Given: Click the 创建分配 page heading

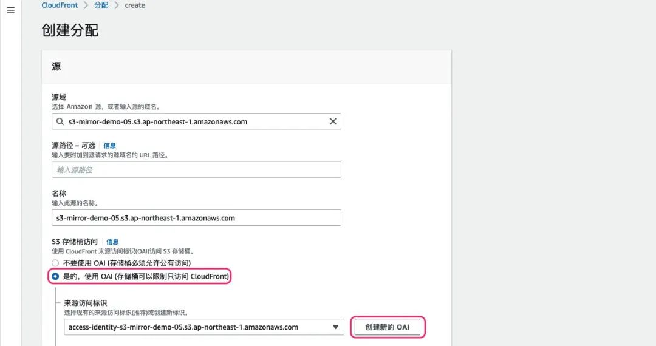Looking at the screenshot, I should coord(70,30).
